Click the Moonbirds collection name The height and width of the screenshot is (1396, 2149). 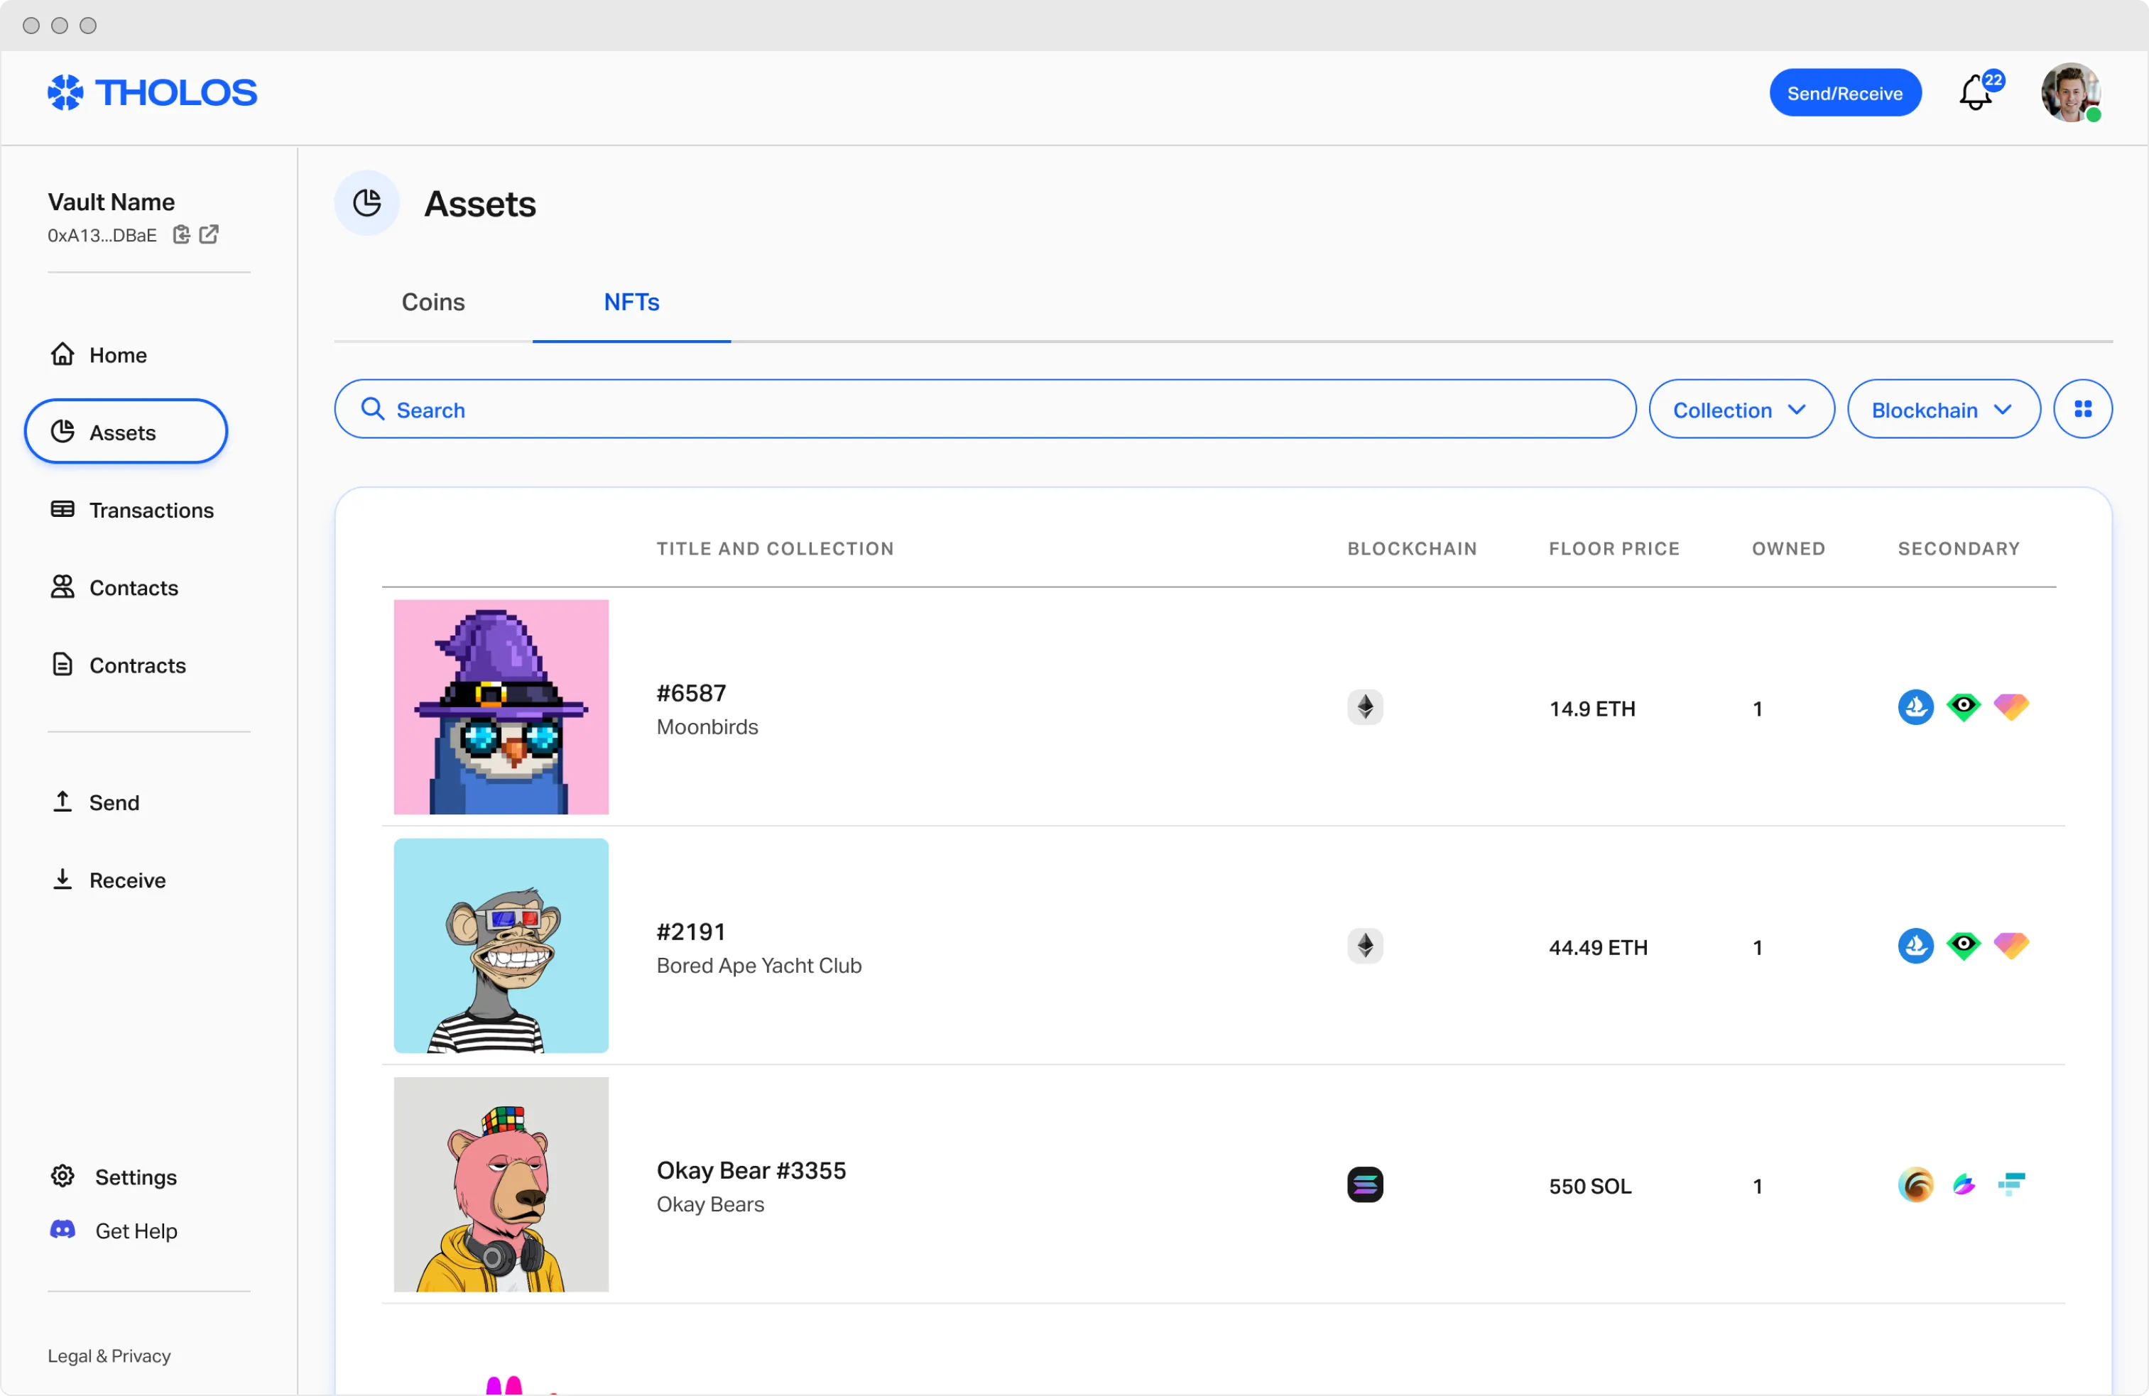pos(707,727)
